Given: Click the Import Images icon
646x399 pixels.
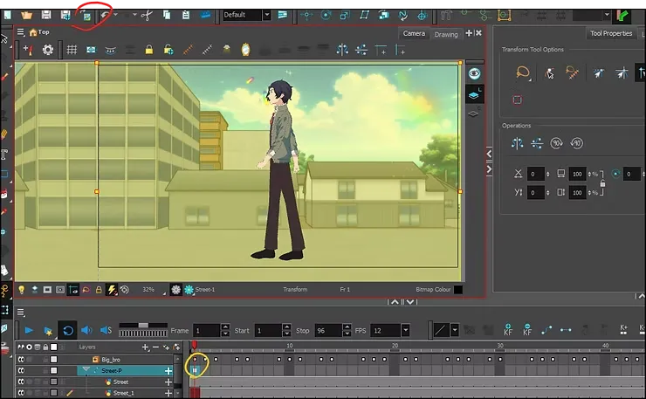Looking at the screenshot, I should (86, 16).
